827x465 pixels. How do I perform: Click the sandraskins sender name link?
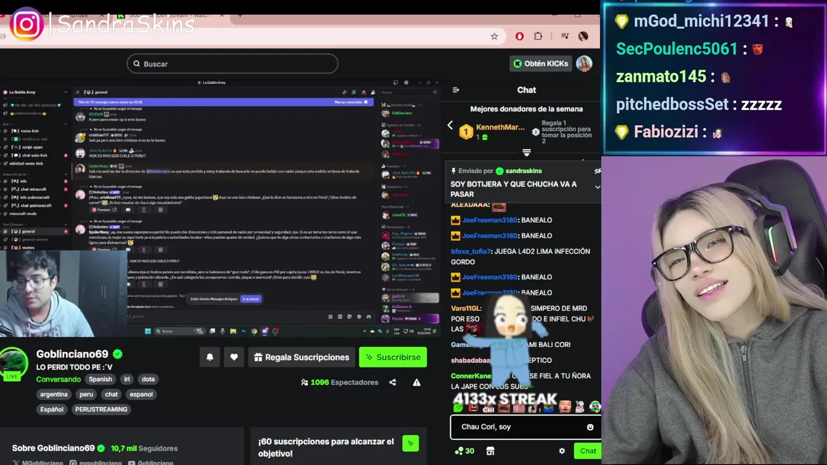[x=523, y=171]
